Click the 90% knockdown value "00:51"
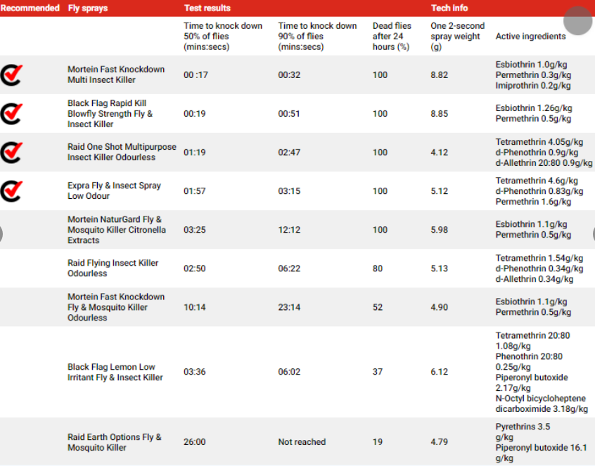 coord(289,113)
